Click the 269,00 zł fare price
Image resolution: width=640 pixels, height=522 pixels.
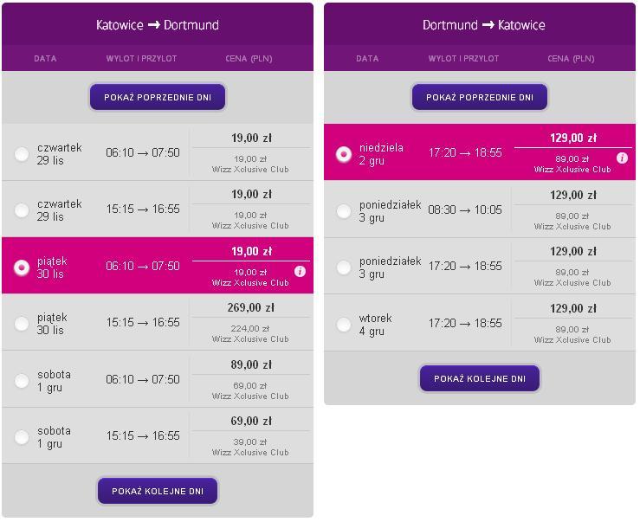click(250, 307)
